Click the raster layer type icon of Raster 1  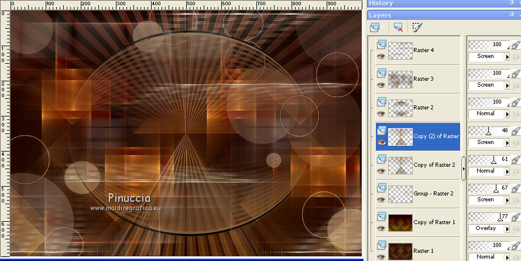[382, 245]
